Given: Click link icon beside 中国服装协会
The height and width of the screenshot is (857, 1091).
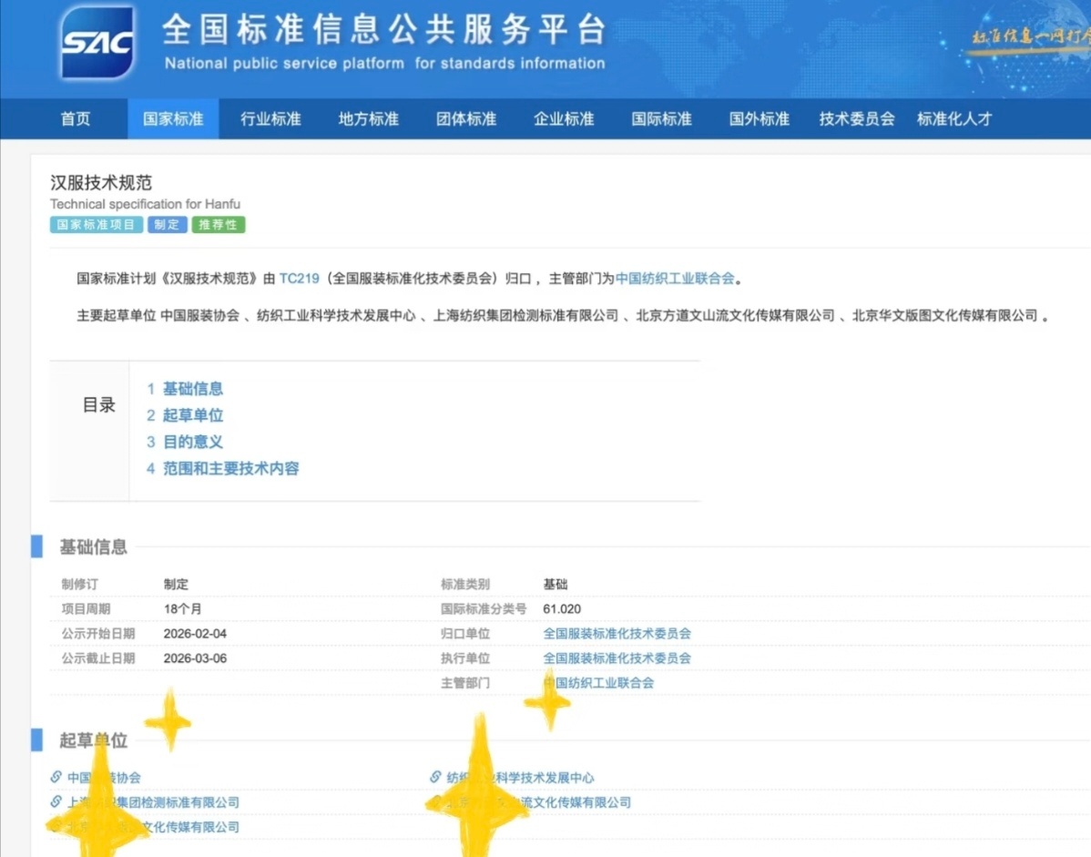Looking at the screenshot, I should (56, 777).
